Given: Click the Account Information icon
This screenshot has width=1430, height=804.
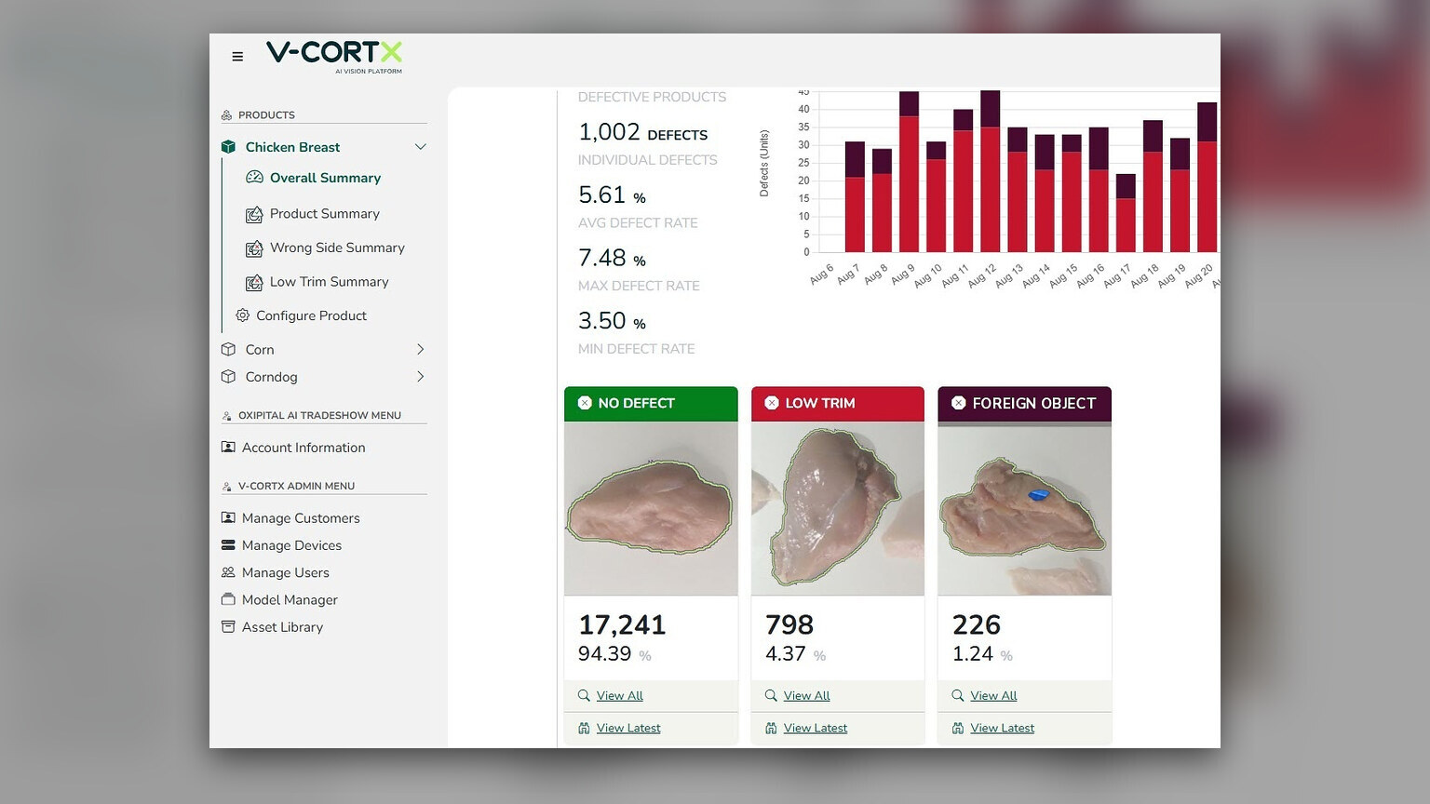Looking at the screenshot, I should click(228, 447).
